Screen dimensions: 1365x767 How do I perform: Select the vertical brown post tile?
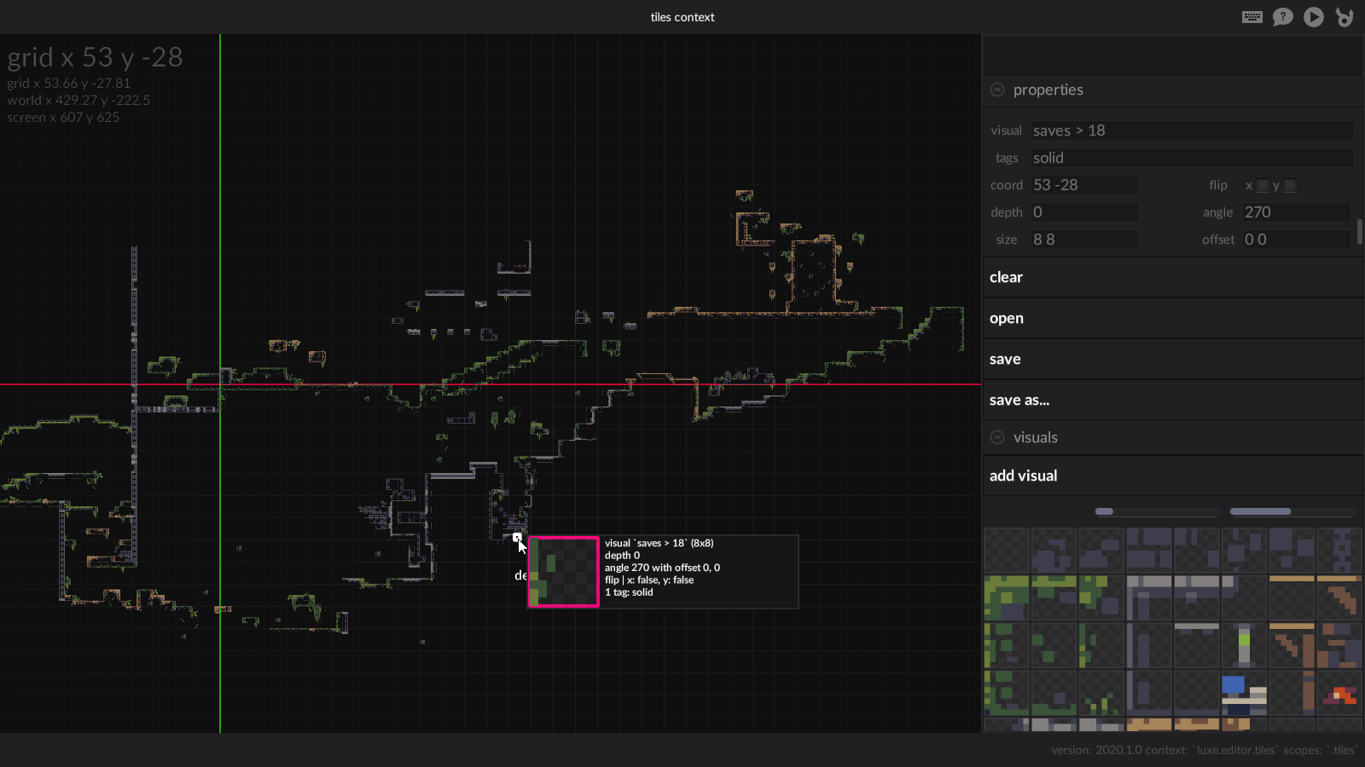pyautogui.click(x=1292, y=693)
